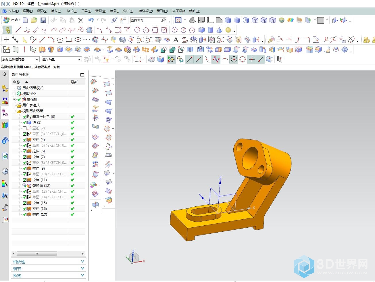Save the part with the floppy disk icon

tap(43, 20)
